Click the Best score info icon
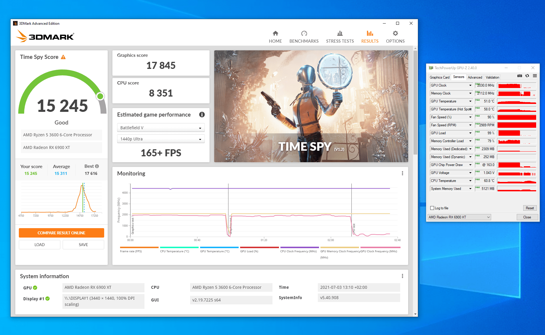The height and width of the screenshot is (335, 545). click(x=97, y=166)
